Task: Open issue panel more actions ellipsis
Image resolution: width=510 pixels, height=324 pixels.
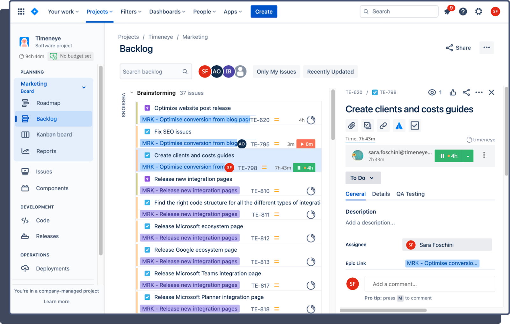Action: [479, 92]
